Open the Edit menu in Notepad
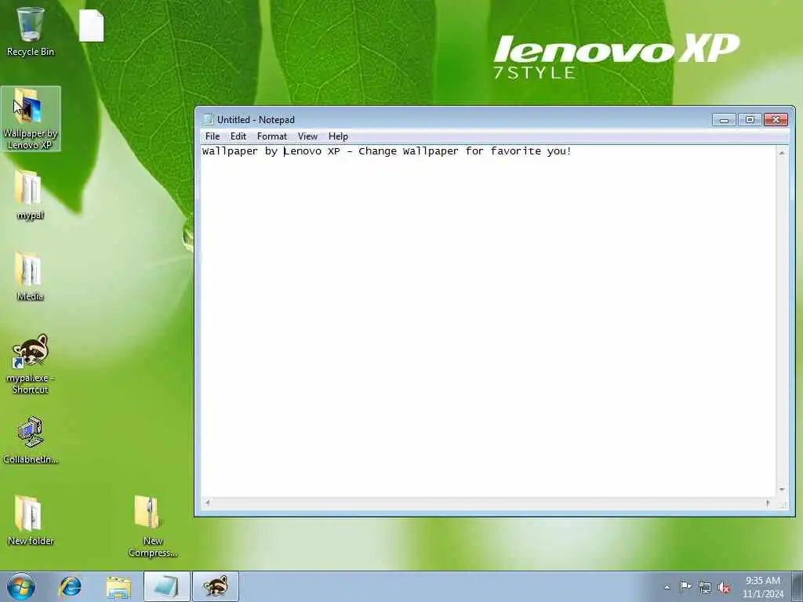Screen dimensions: 803x602 (238, 136)
